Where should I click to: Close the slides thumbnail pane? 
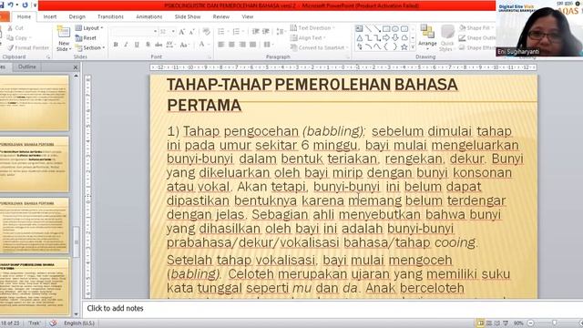(x=76, y=67)
